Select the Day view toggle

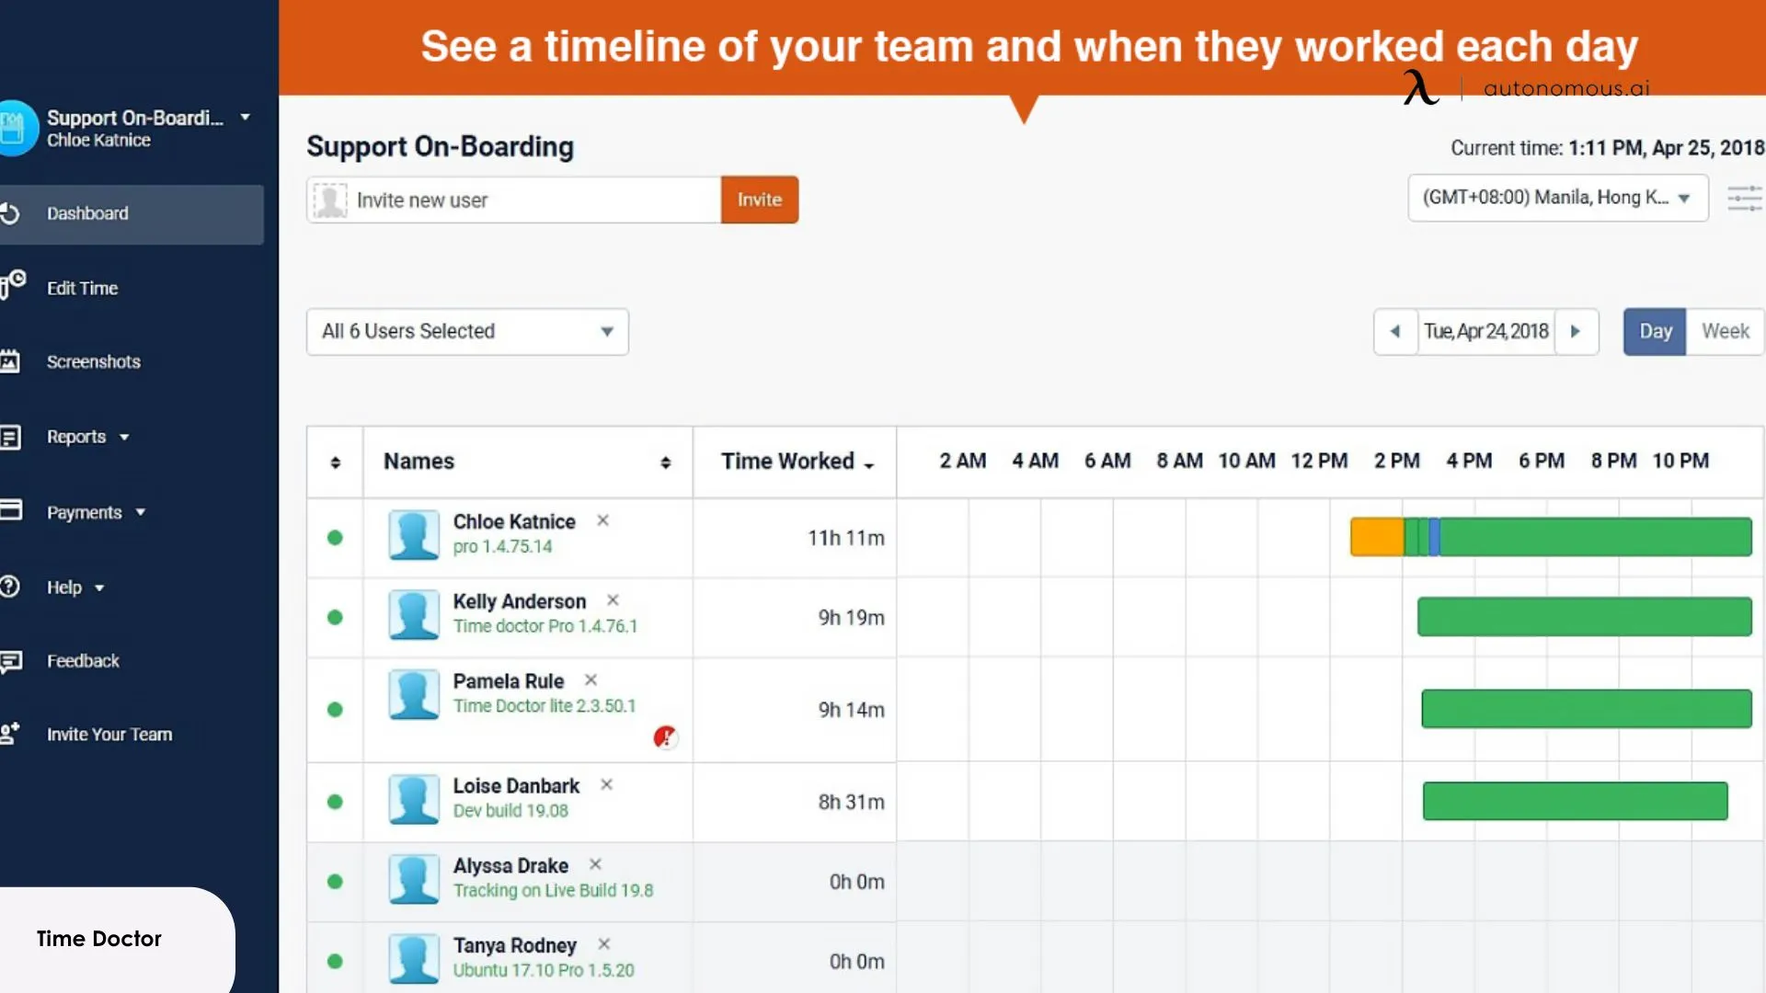click(1655, 331)
